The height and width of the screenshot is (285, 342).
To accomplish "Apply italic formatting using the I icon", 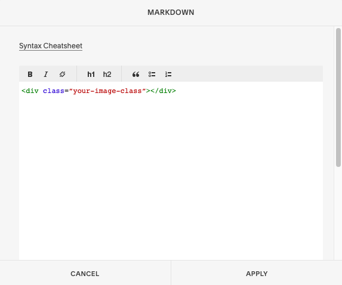I will pos(46,75).
